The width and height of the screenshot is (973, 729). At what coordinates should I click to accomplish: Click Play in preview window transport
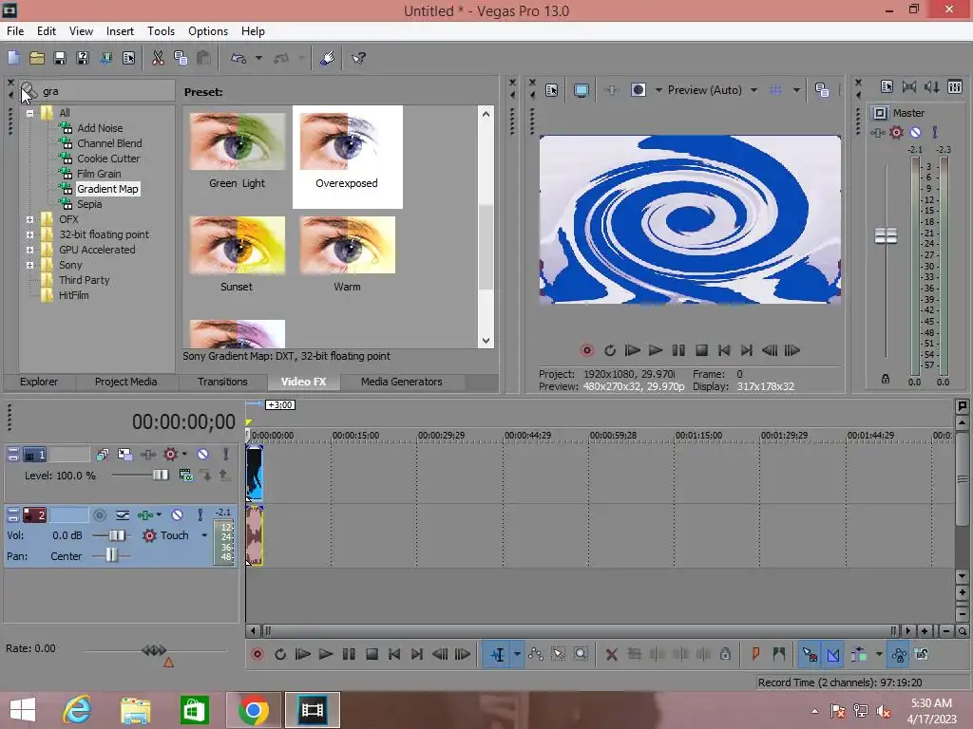(656, 351)
